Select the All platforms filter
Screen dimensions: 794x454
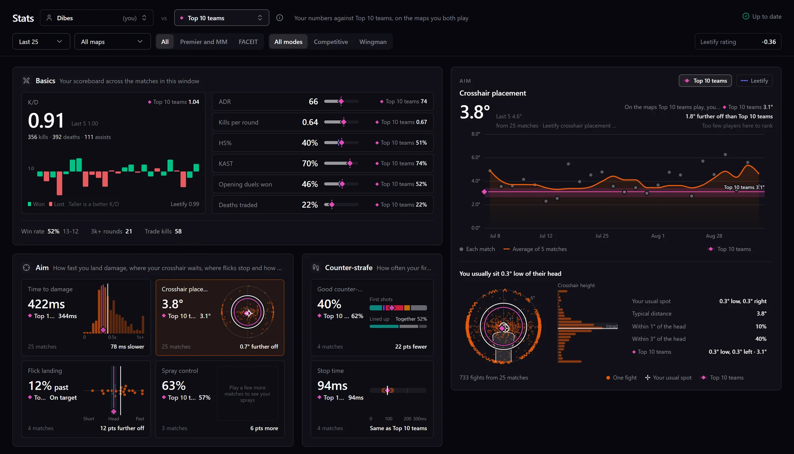(x=165, y=41)
